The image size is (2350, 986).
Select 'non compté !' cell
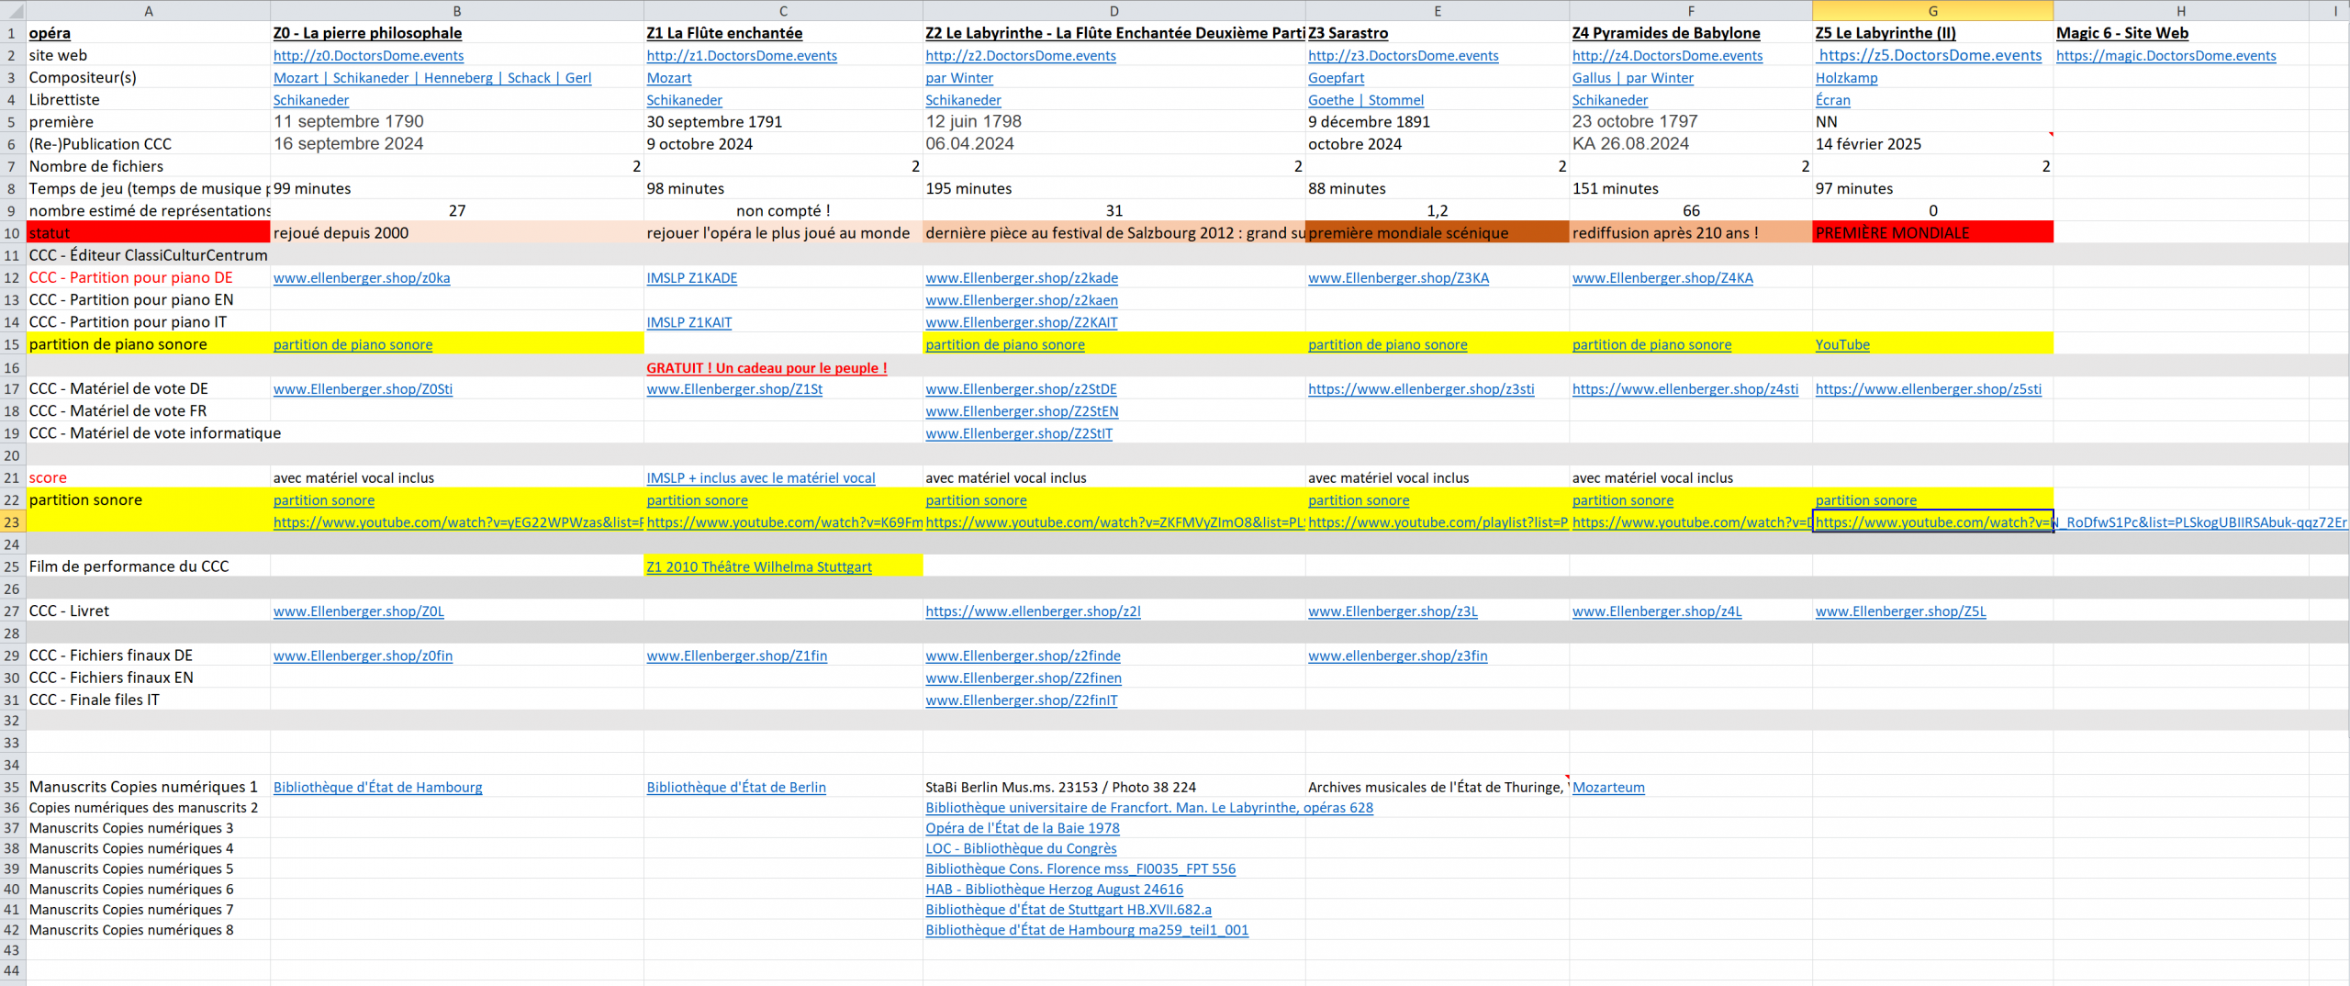(x=783, y=211)
